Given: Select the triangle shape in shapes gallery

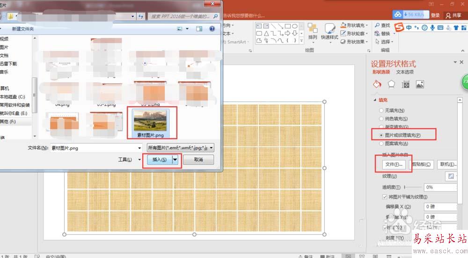Looking at the screenshot, I should pos(266,33).
